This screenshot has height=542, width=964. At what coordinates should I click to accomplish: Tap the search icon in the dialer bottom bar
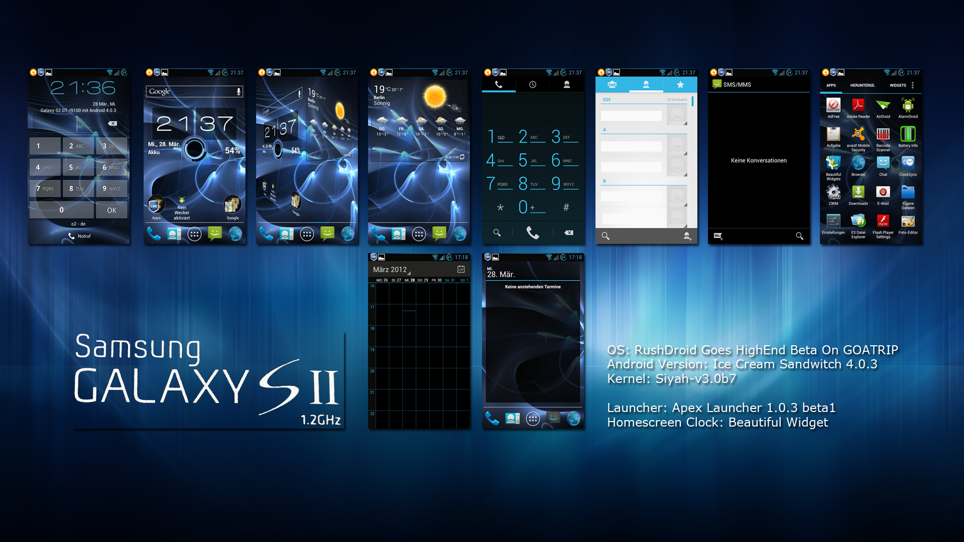tap(497, 232)
